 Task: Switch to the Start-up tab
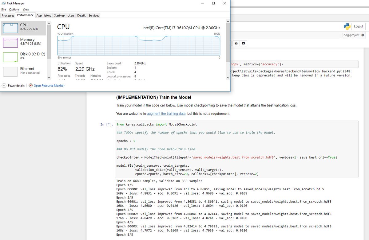[x=59, y=15]
